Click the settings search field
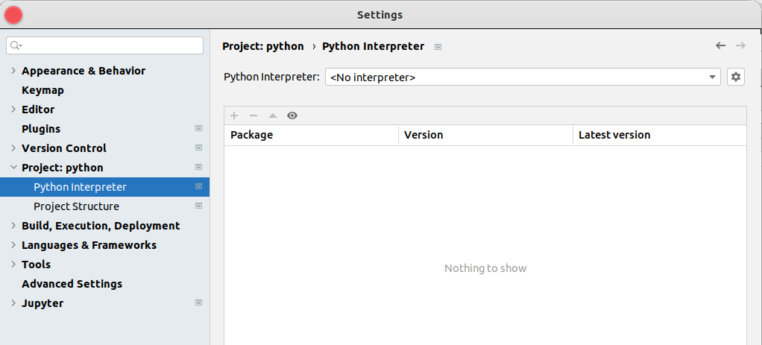Viewport: 762px width, 345px height. [x=104, y=45]
